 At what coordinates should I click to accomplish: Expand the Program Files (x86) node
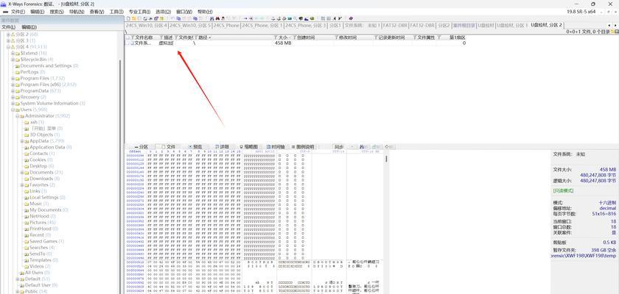point(13,85)
